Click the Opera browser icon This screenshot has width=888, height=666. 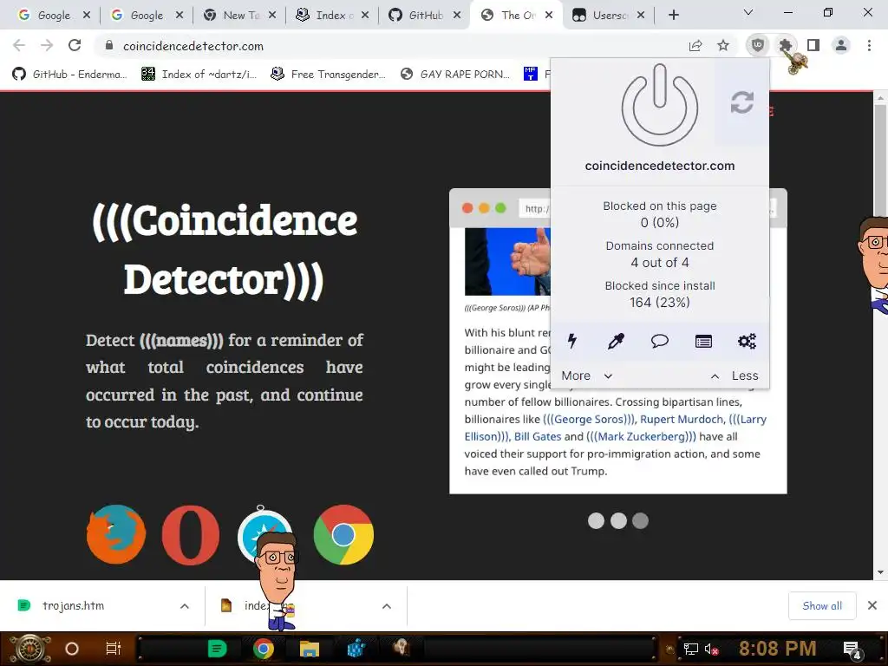point(191,535)
